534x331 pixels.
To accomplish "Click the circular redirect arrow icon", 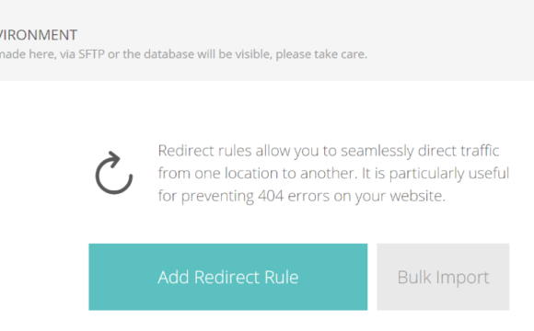I will coord(114,173).
